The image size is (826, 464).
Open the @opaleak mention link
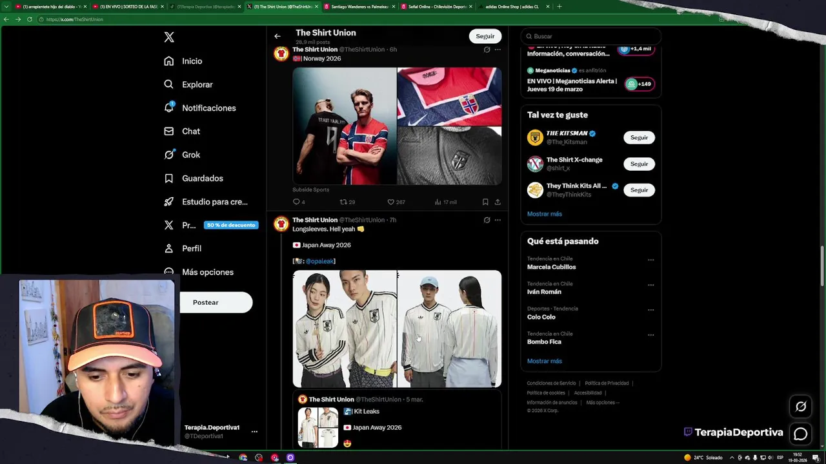(319, 261)
